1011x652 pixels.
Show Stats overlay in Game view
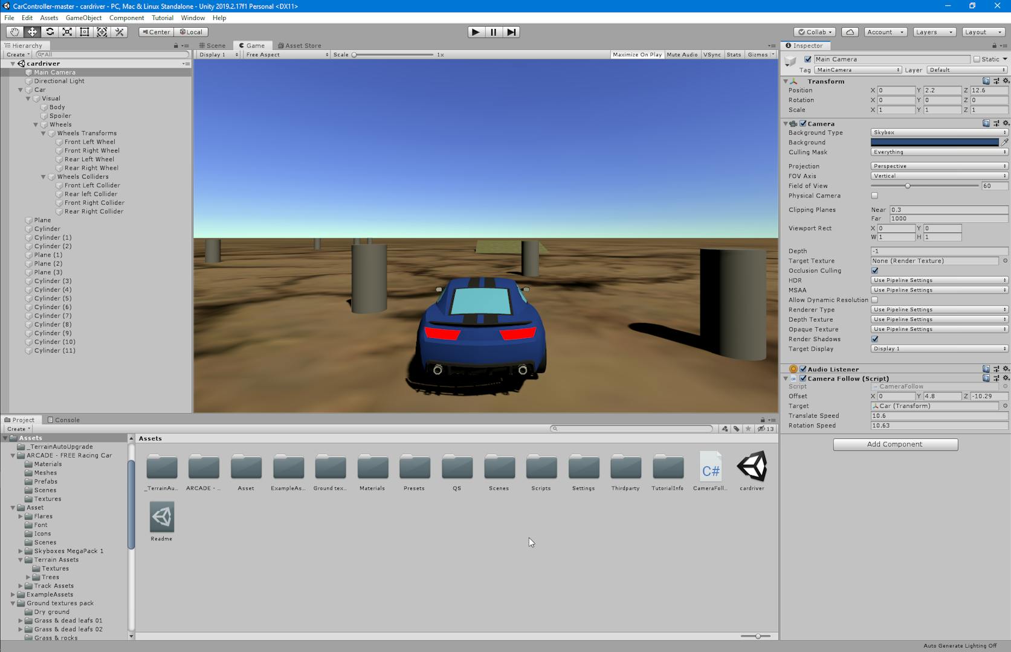[734, 54]
